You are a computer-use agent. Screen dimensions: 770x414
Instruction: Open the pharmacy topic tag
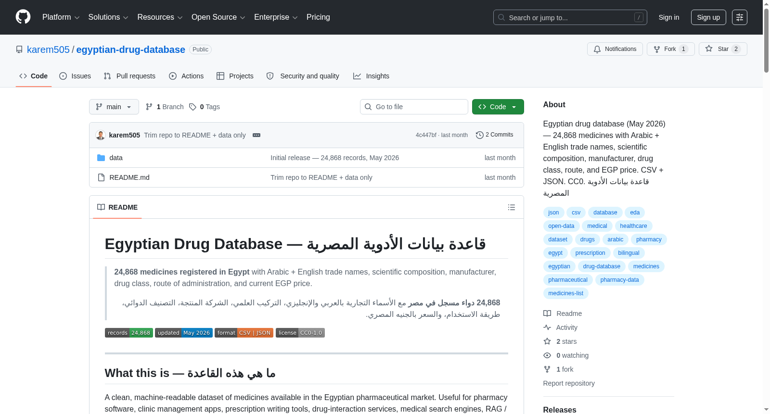point(649,239)
